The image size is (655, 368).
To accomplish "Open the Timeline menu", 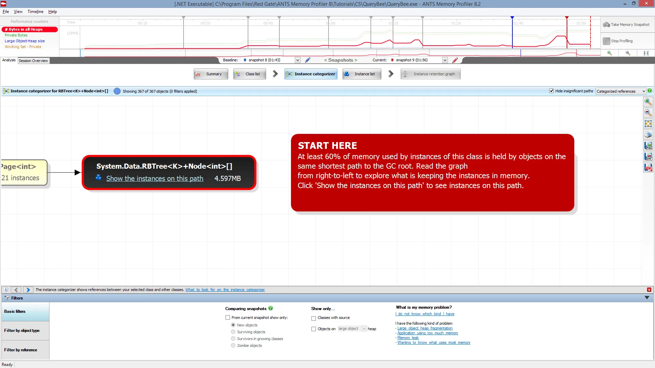I will click(35, 11).
